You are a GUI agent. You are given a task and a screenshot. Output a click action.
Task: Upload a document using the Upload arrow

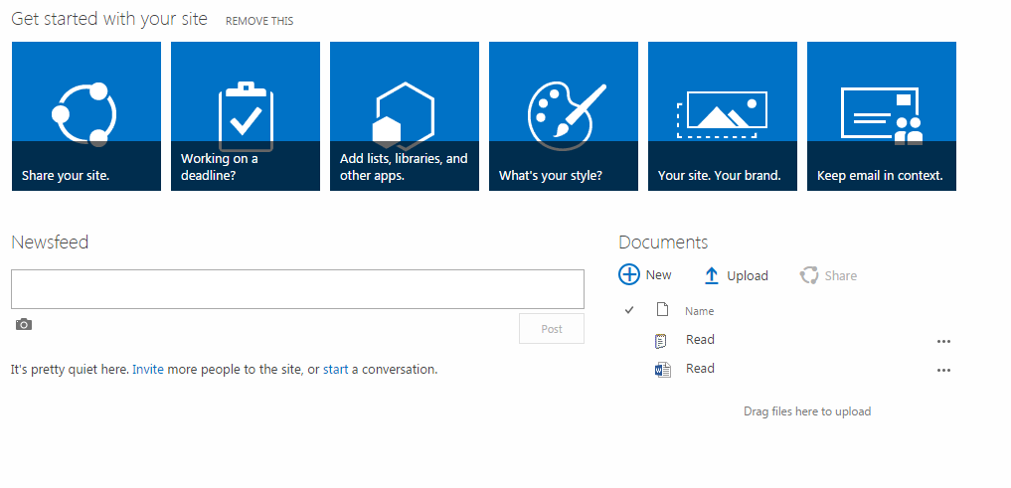712,276
